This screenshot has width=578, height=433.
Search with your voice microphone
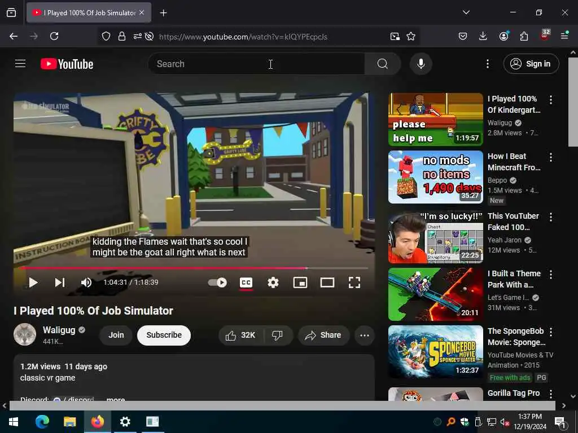[x=421, y=64]
